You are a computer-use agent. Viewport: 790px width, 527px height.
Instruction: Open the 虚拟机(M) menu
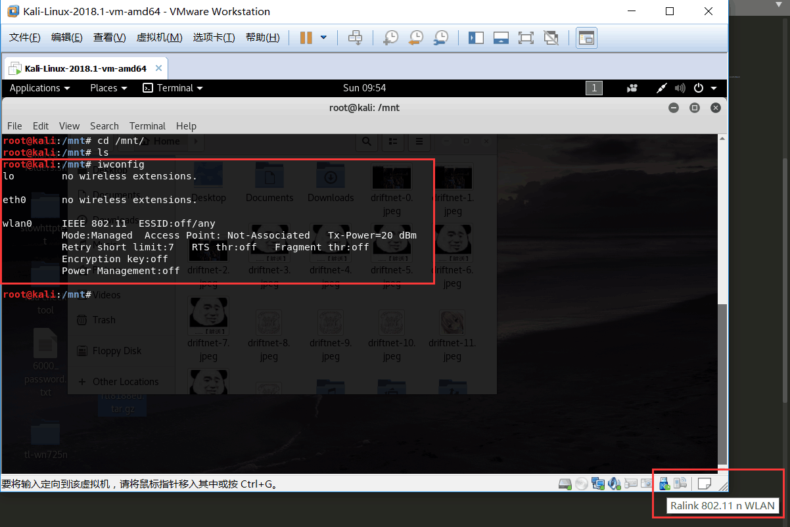(159, 37)
